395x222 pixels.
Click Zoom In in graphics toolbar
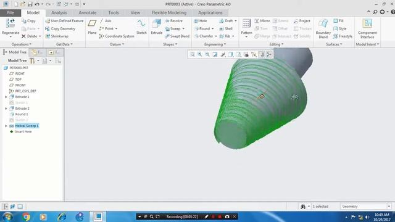199,54
